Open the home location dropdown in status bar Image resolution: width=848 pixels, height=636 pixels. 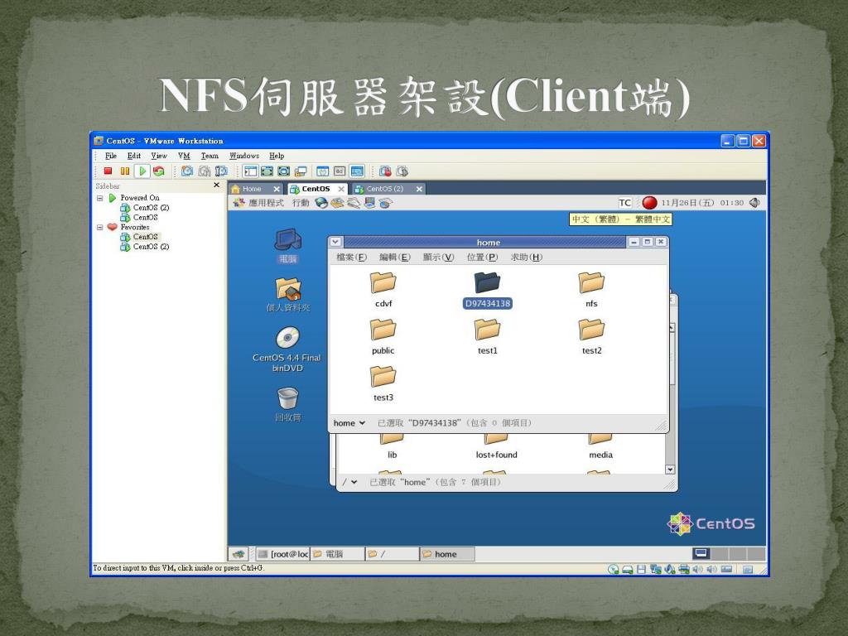coord(349,423)
